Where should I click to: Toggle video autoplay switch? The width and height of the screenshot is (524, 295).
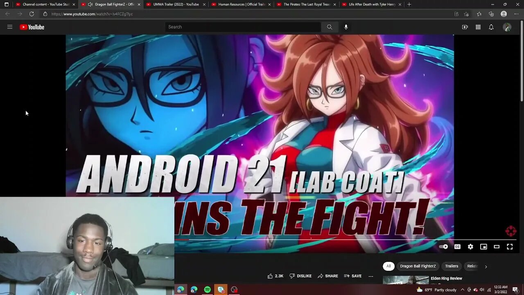click(x=444, y=247)
